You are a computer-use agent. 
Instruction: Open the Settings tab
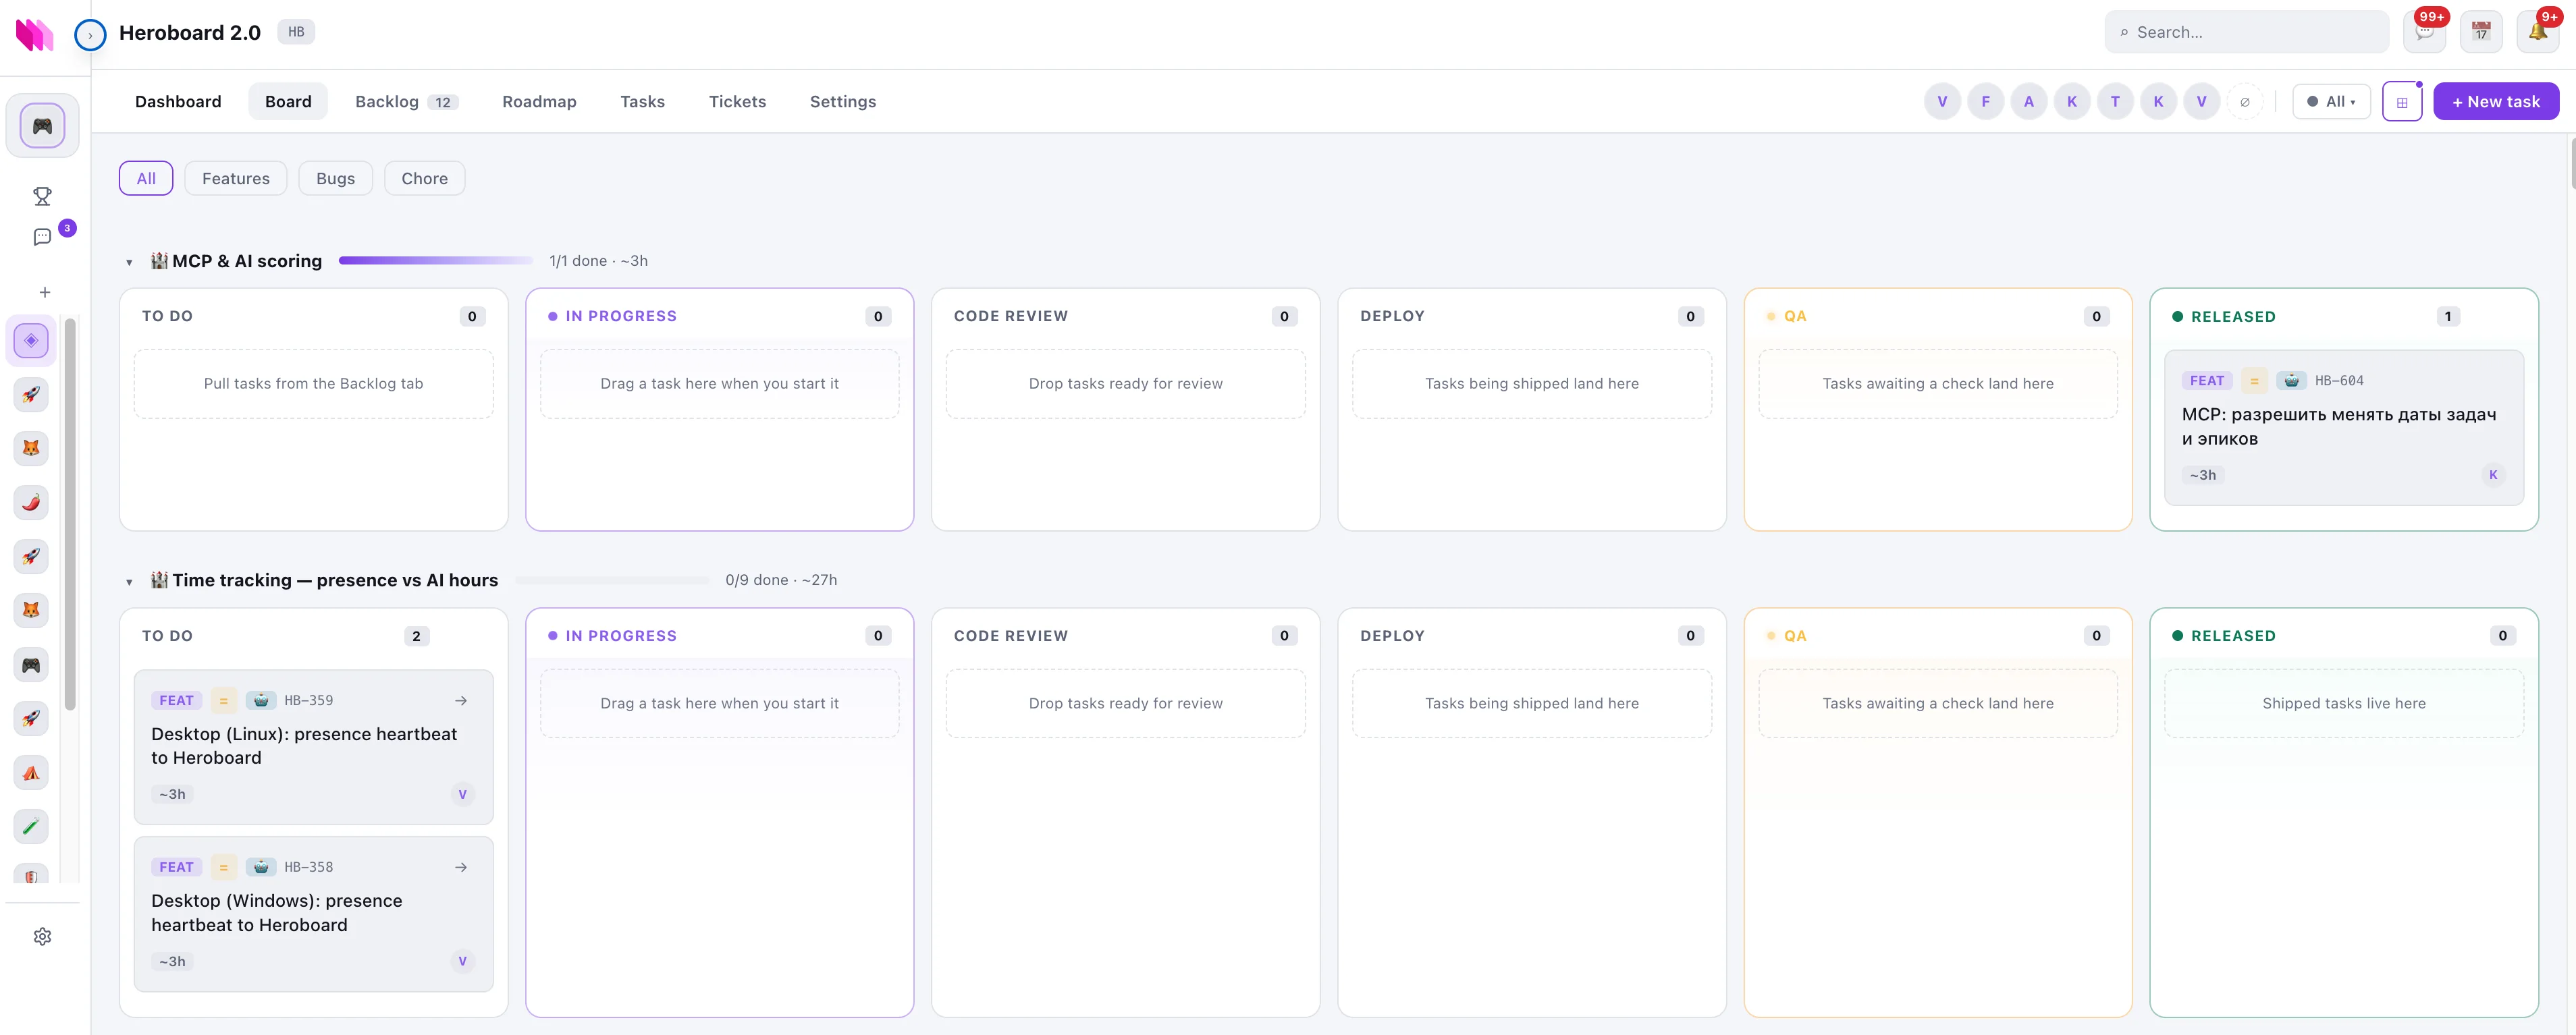842,101
